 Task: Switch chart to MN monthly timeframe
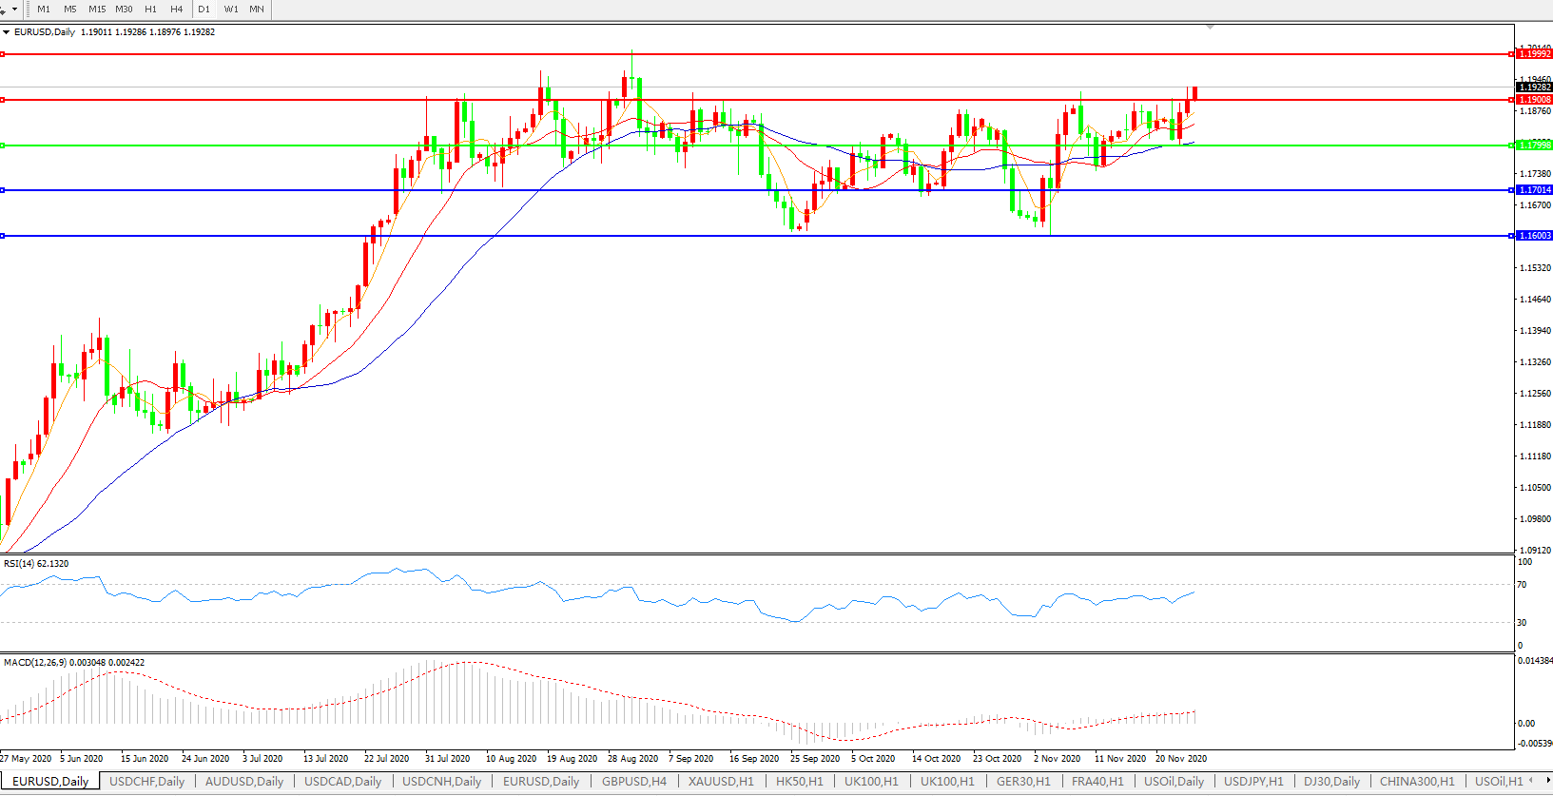tap(257, 10)
